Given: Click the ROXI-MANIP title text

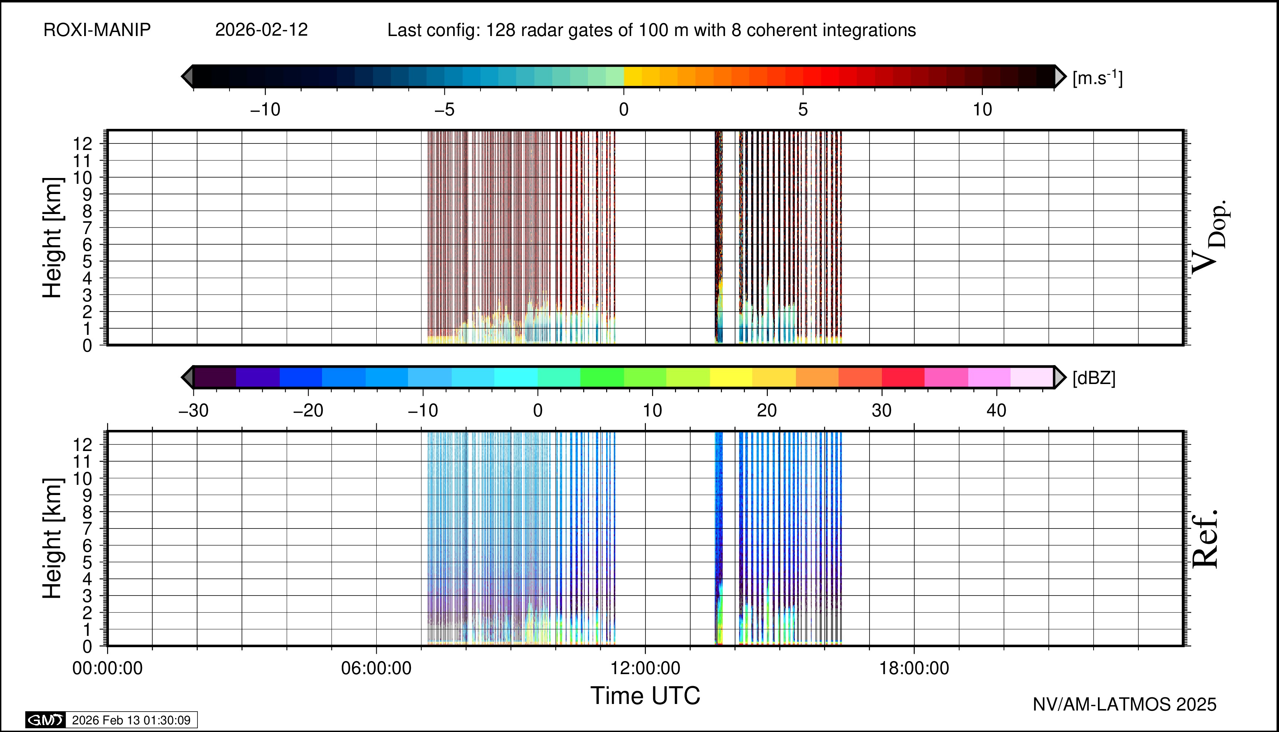Looking at the screenshot, I should point(97,30).
